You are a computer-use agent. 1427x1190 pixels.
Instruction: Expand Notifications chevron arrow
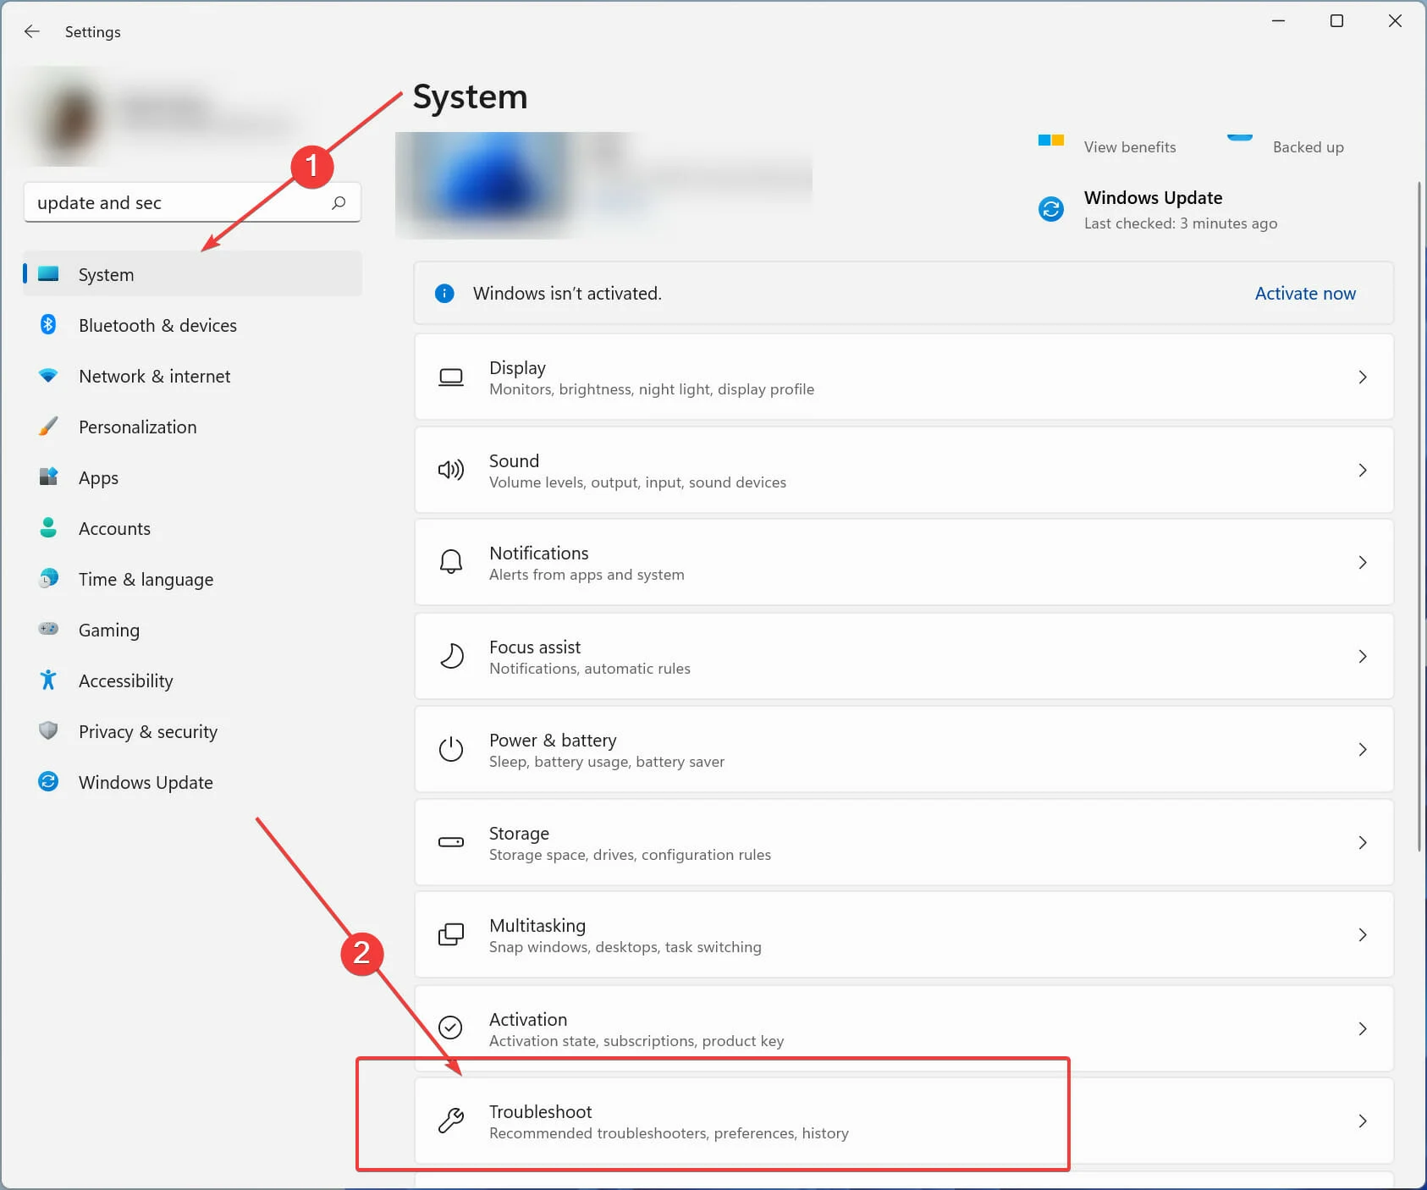(x=1363, y=562)
